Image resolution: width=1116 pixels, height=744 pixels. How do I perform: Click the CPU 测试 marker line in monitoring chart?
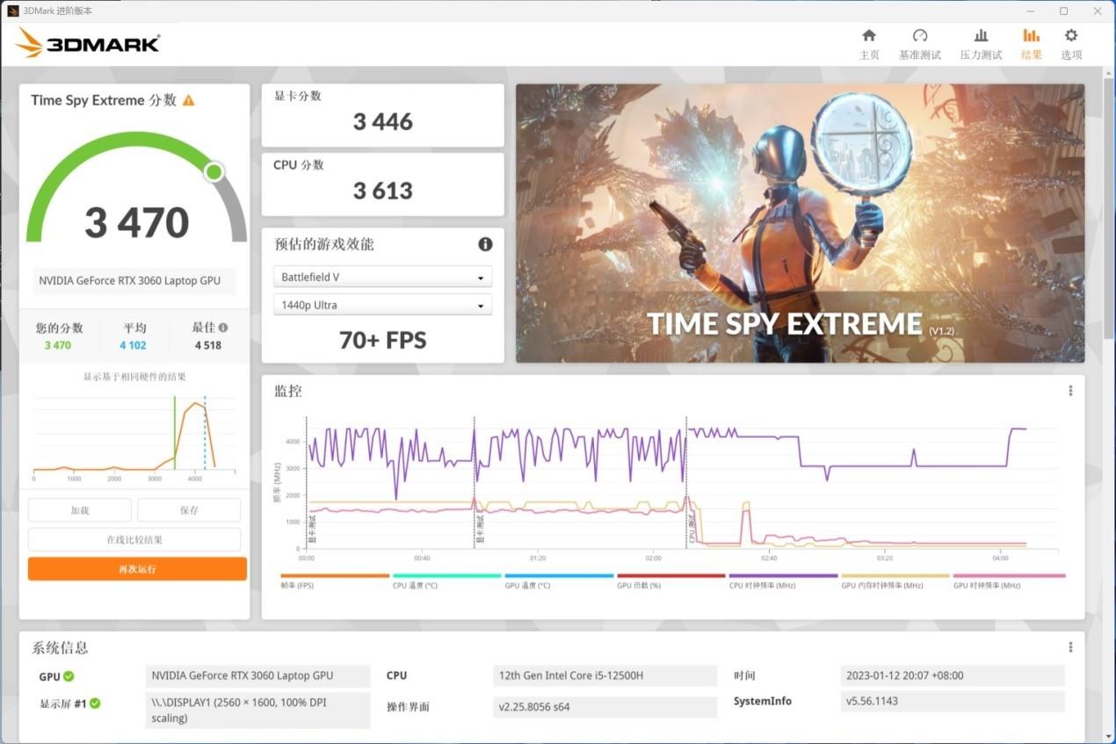click(686, 483)
